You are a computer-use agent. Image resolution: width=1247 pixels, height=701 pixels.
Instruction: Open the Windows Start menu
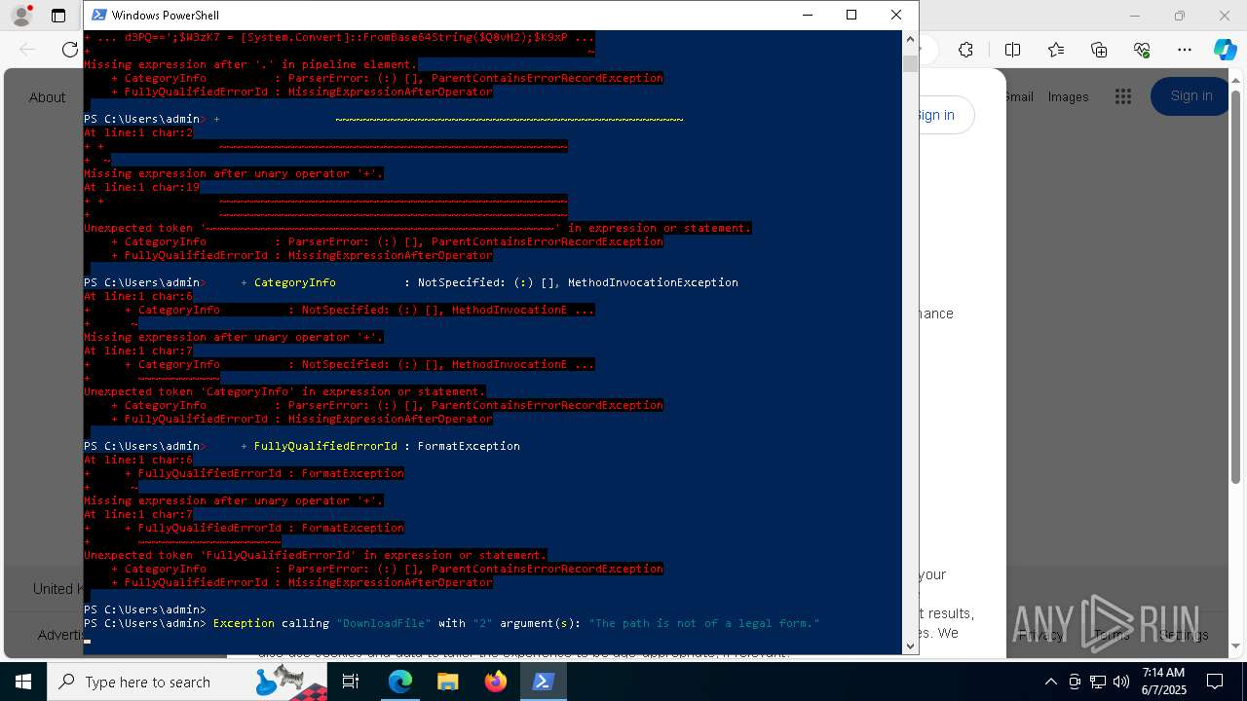pos(23,682)
